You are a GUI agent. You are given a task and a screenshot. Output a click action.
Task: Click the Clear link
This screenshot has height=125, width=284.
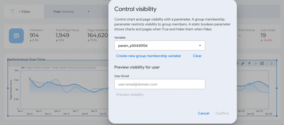point(197,56)
